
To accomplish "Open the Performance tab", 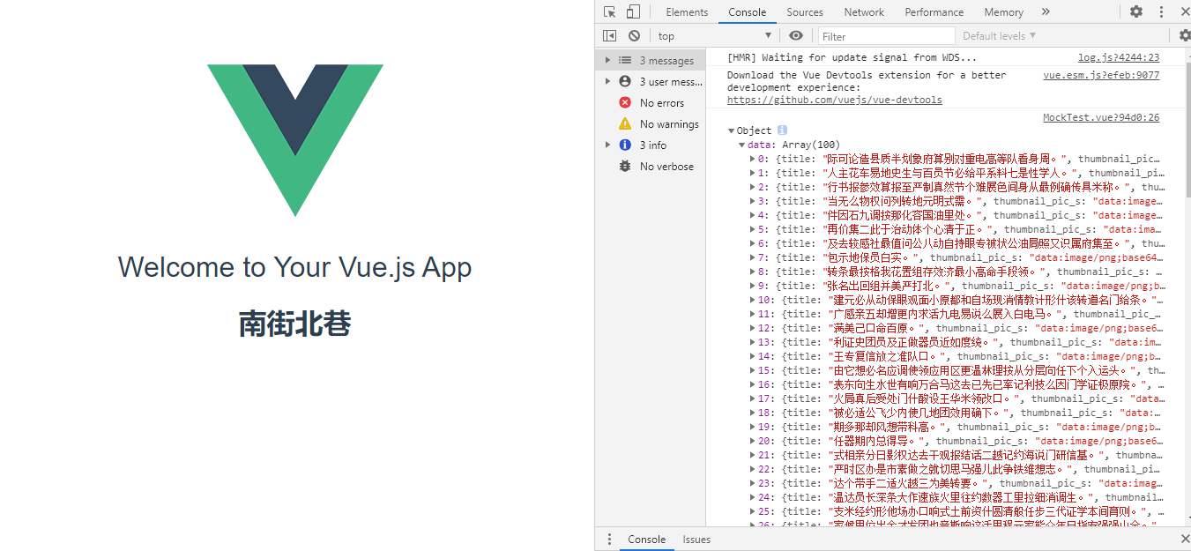I will (x=934, y=11).
